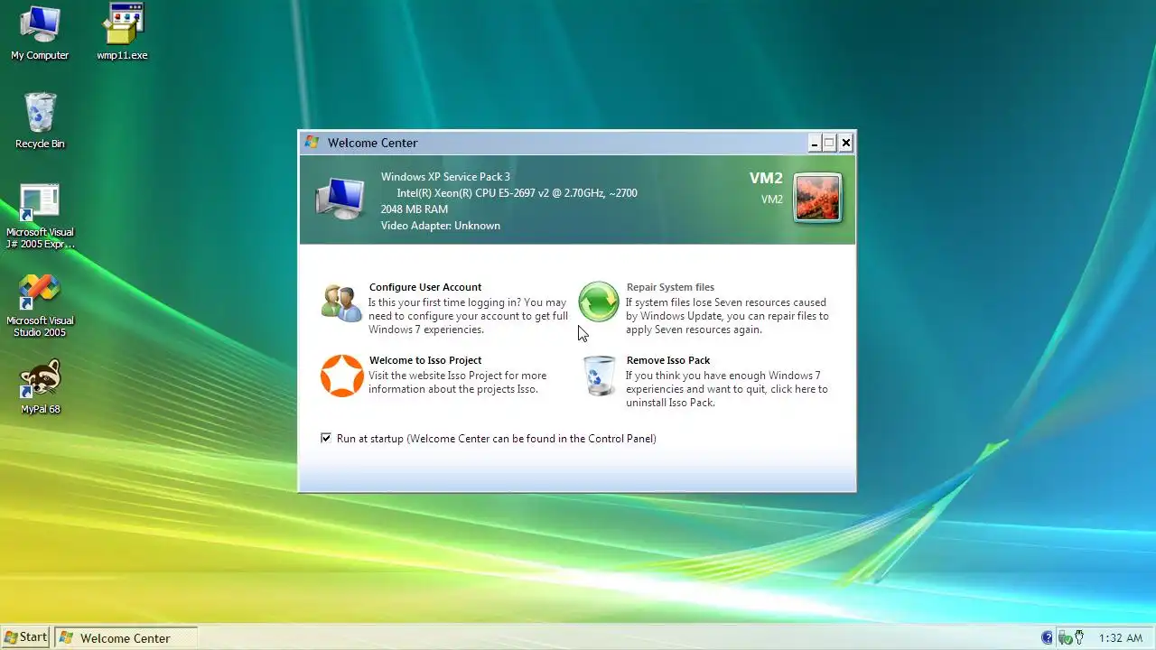This screenshot has height=650, width=1156.
Task: Open the Remove Isso Pack link
Action: coord(669,360)
